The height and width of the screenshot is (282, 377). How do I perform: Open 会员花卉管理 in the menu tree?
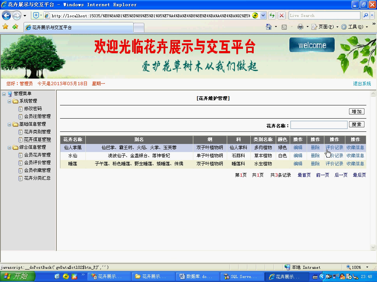(x=37, y=155)
